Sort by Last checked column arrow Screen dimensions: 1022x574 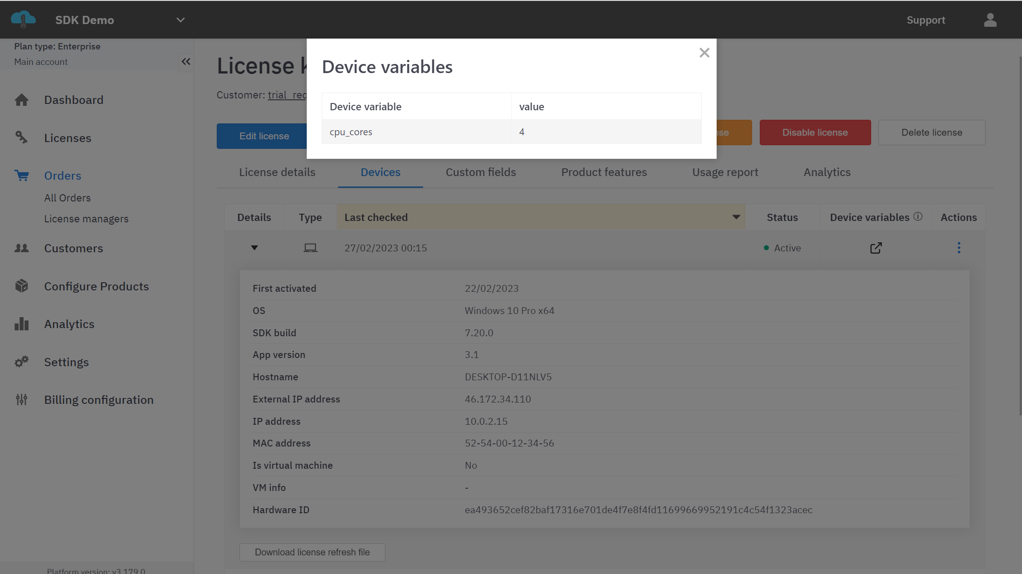(x=736, y=217)
